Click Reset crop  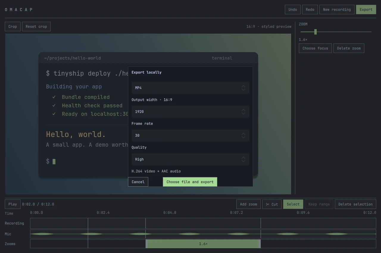tap(36, 26)
